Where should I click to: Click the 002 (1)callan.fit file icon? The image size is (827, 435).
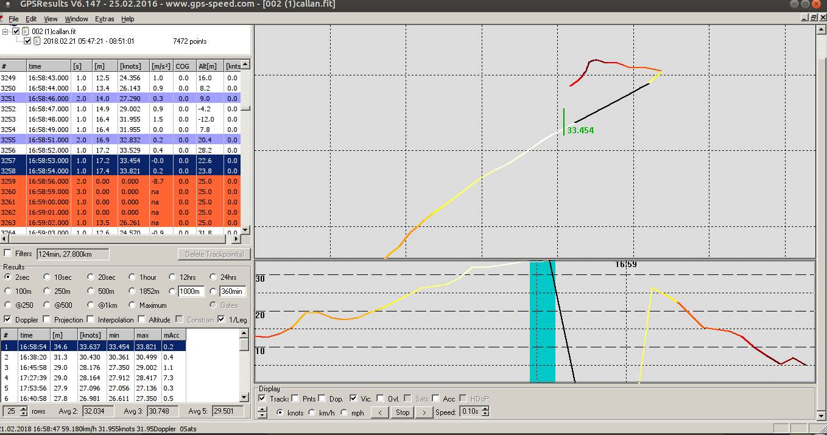pos(26,31)
